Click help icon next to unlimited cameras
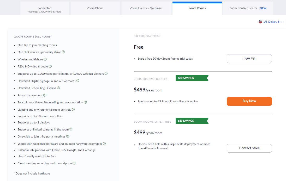This screenshot has width=286, height=181. [71, 129]
